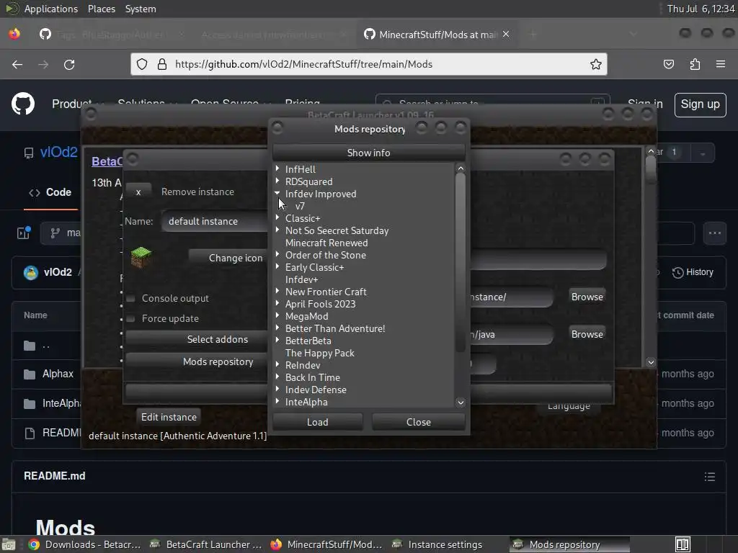
Task: Click GitHub Sign up button
Action: pos(700,104)
